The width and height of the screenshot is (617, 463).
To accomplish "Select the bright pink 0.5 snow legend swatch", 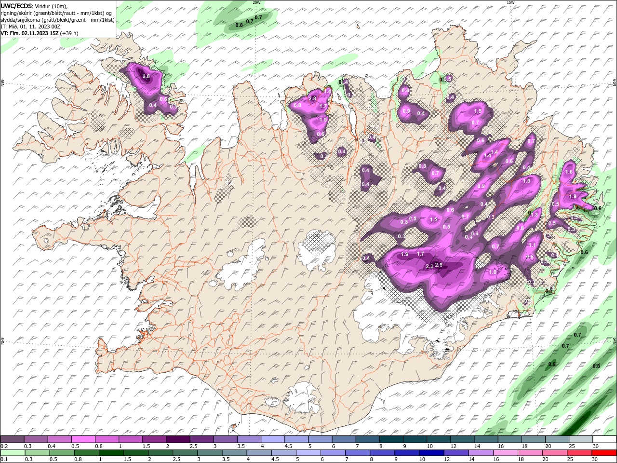I will [x=83, y=439].
